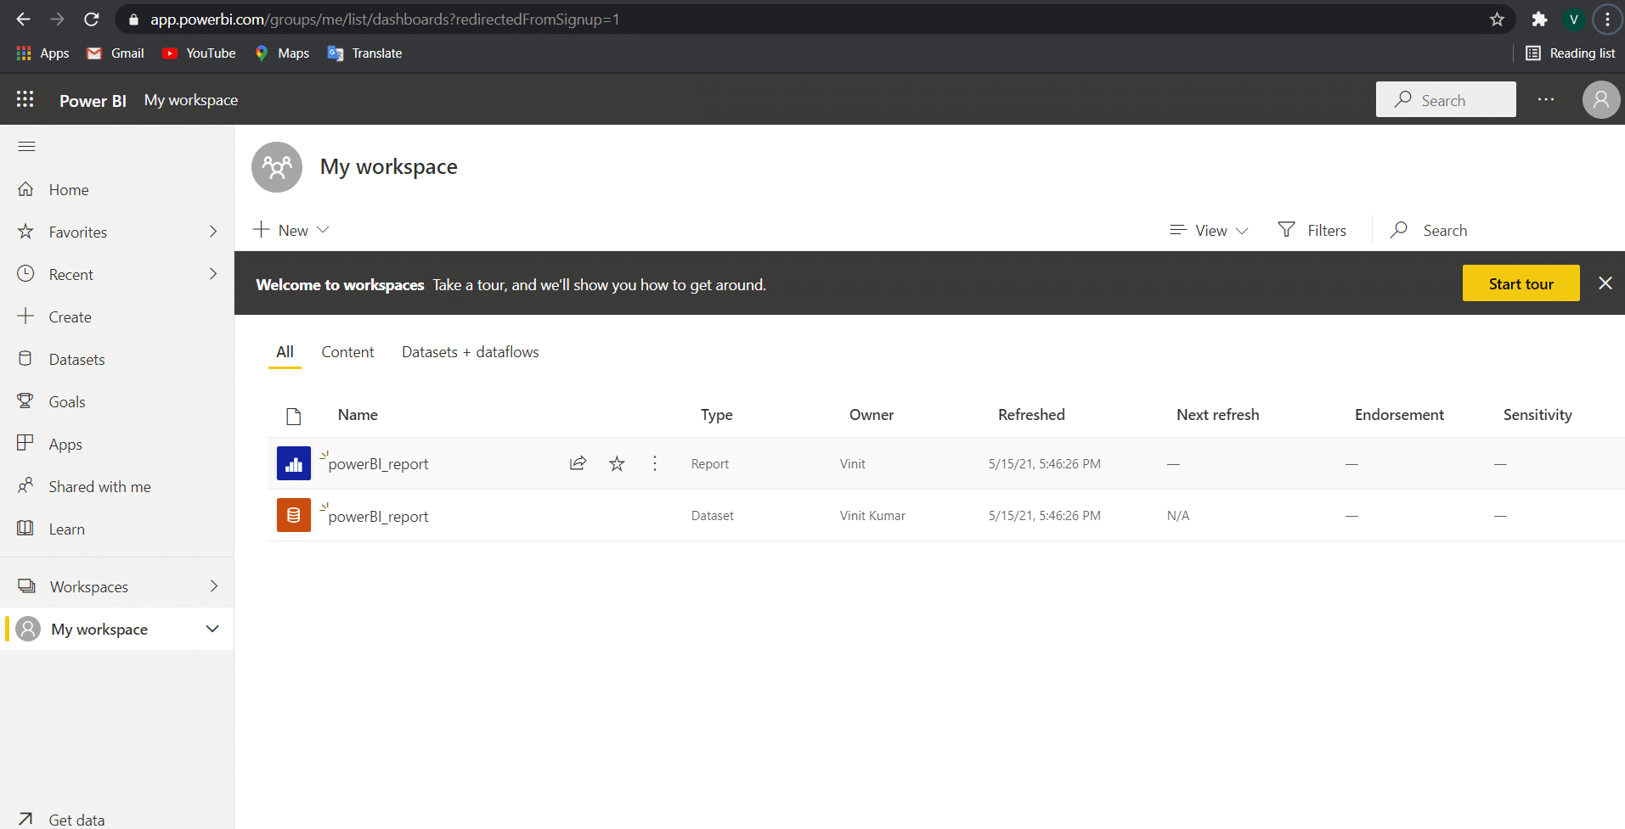
Task: Share the powerBI_report report
Action: pos(578,463)
